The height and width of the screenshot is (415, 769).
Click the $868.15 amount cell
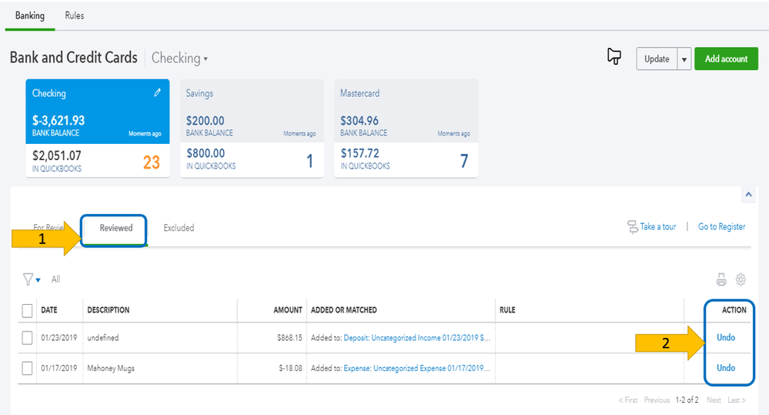coord(290,338)
